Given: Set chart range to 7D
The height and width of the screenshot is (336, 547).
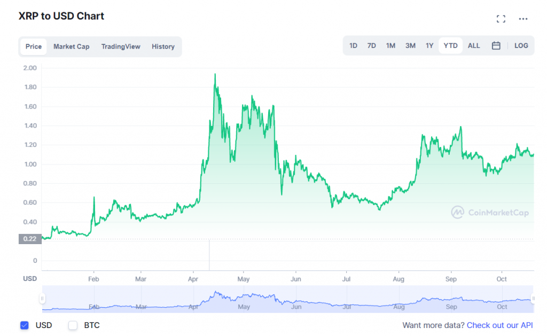Looking at the screenshot, I should (371, 46).
